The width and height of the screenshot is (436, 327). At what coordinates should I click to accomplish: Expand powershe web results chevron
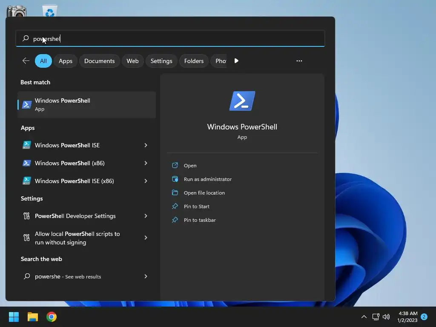pyautogui.click(x=146, y=276)
